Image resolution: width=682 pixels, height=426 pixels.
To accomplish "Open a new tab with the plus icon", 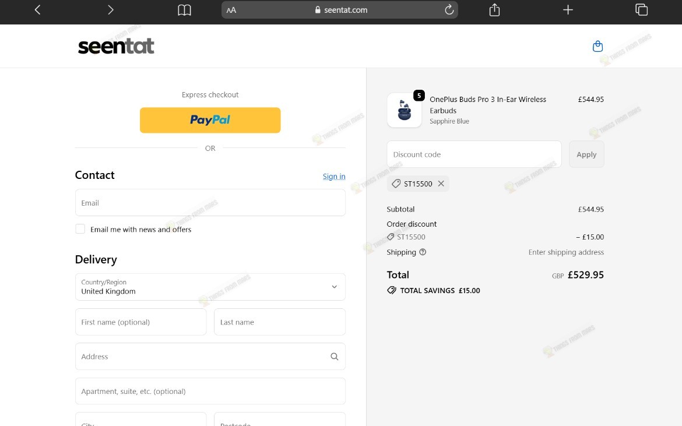I will 568,9.
